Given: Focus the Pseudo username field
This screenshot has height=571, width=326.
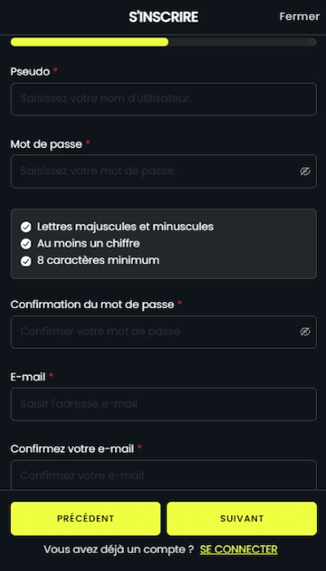Looking at the screenshot, I should pos(163,99).
